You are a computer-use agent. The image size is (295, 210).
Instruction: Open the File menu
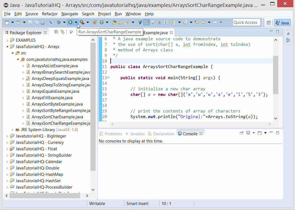(x=7, y=14)
